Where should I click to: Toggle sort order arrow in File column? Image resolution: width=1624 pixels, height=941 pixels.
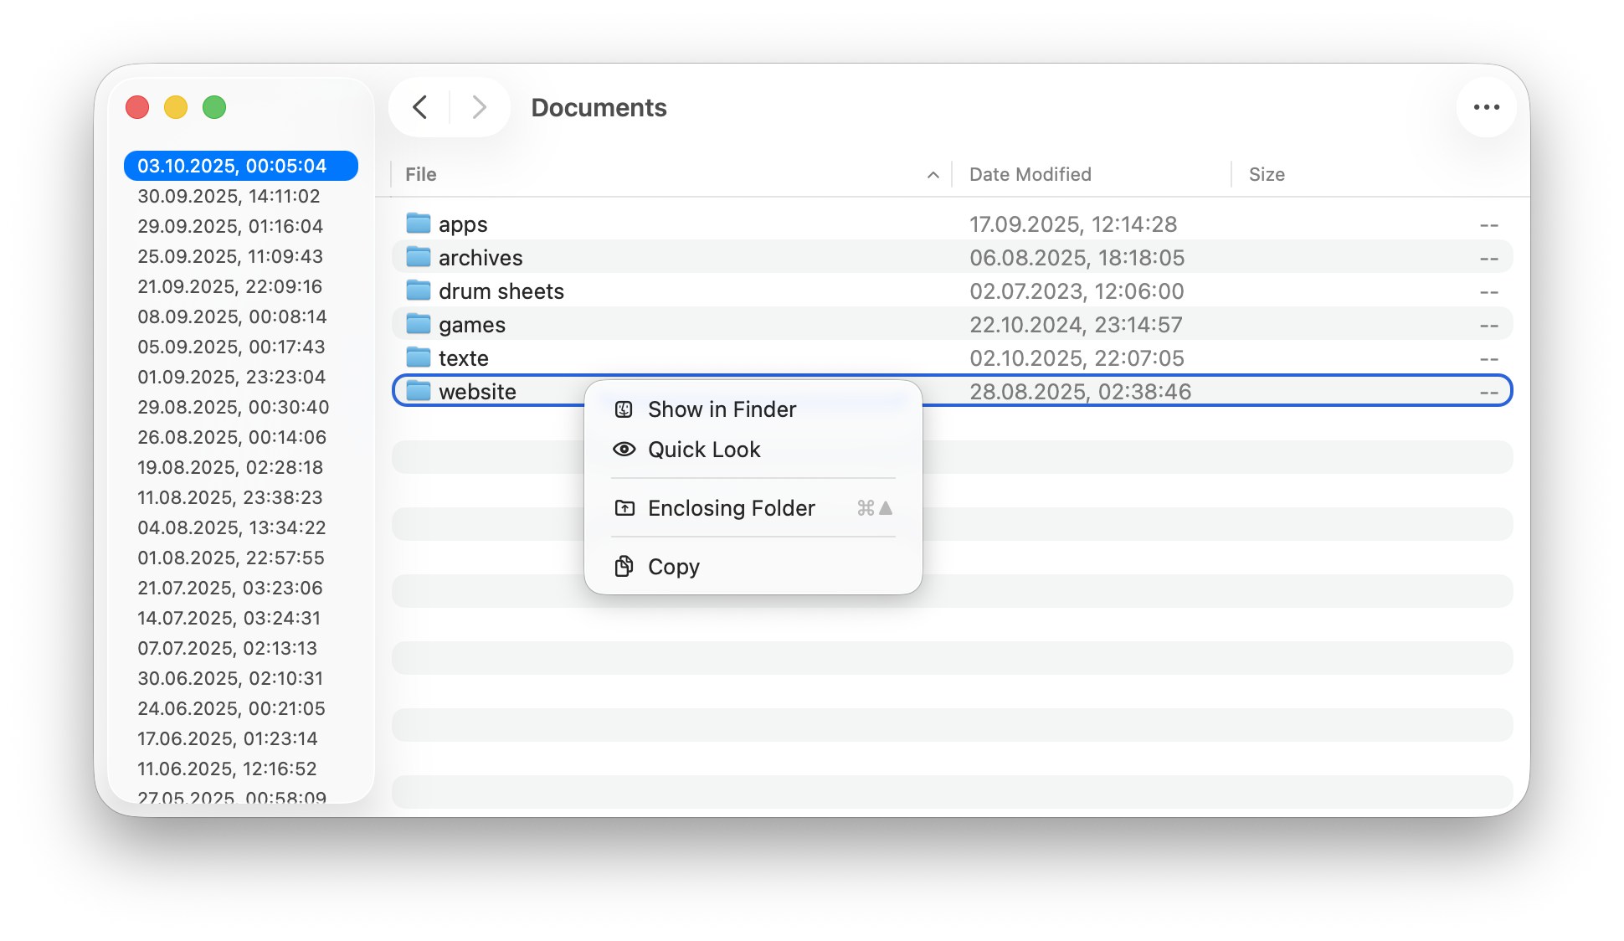pos(933,175)
